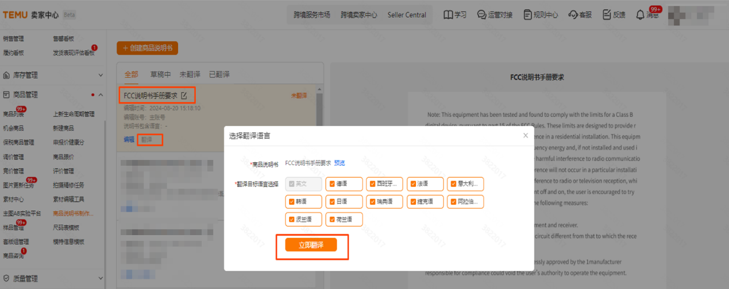Close the 选择翻译语言 dialog
Viewport: 729px width, 289px height.
(x=525, y=136)
